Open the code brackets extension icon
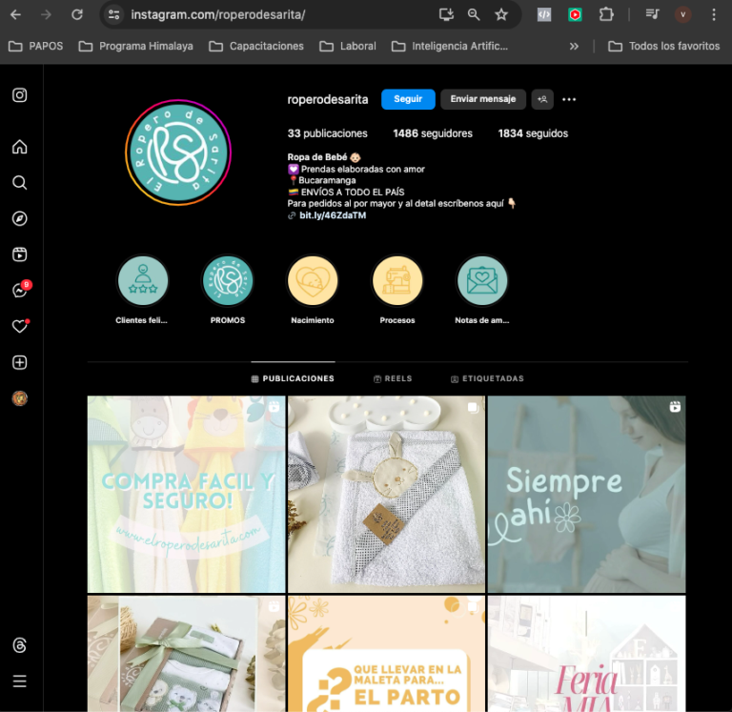 tap(544, 15)
